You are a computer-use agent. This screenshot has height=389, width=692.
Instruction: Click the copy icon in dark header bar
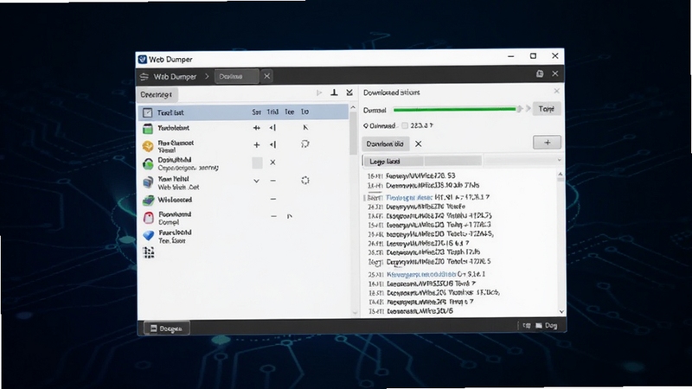point(540,73)
